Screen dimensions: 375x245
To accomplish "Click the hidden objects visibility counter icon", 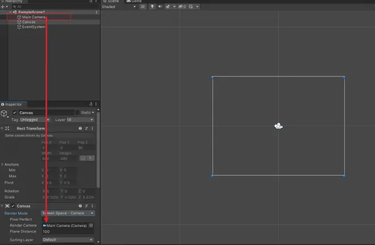I will (182, 7).
